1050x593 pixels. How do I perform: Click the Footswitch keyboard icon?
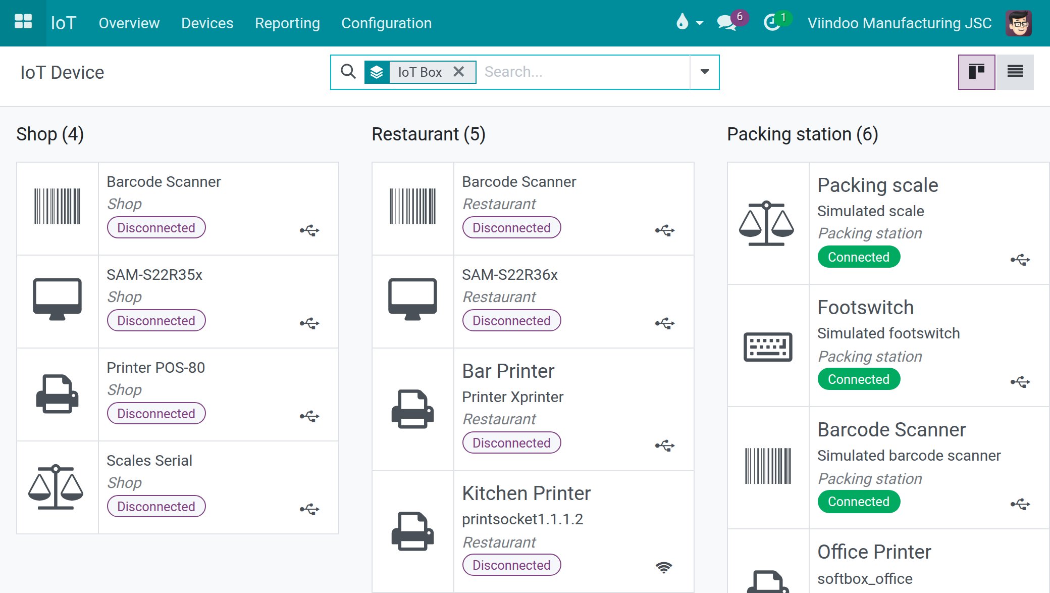[768, 347]
